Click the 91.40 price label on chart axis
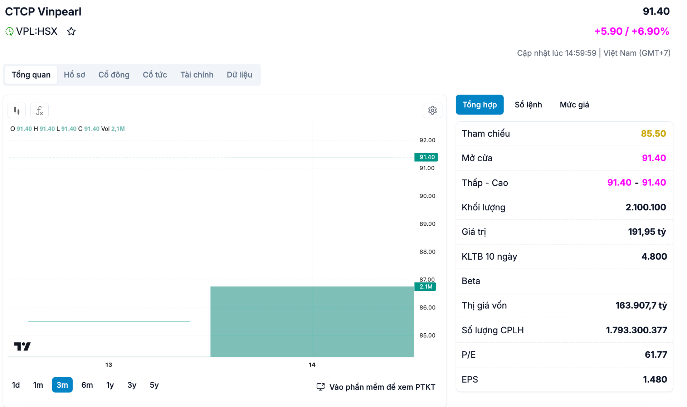Viewport: 687px width, 407px height. 426,157
